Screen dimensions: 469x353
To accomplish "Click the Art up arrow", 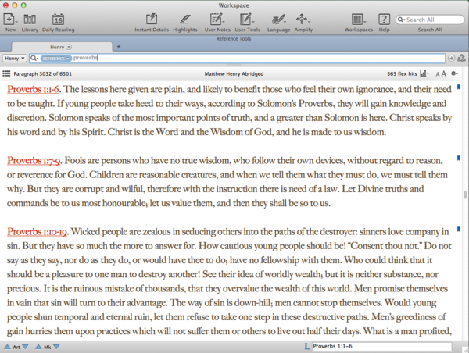I will (x=7, y=347).
